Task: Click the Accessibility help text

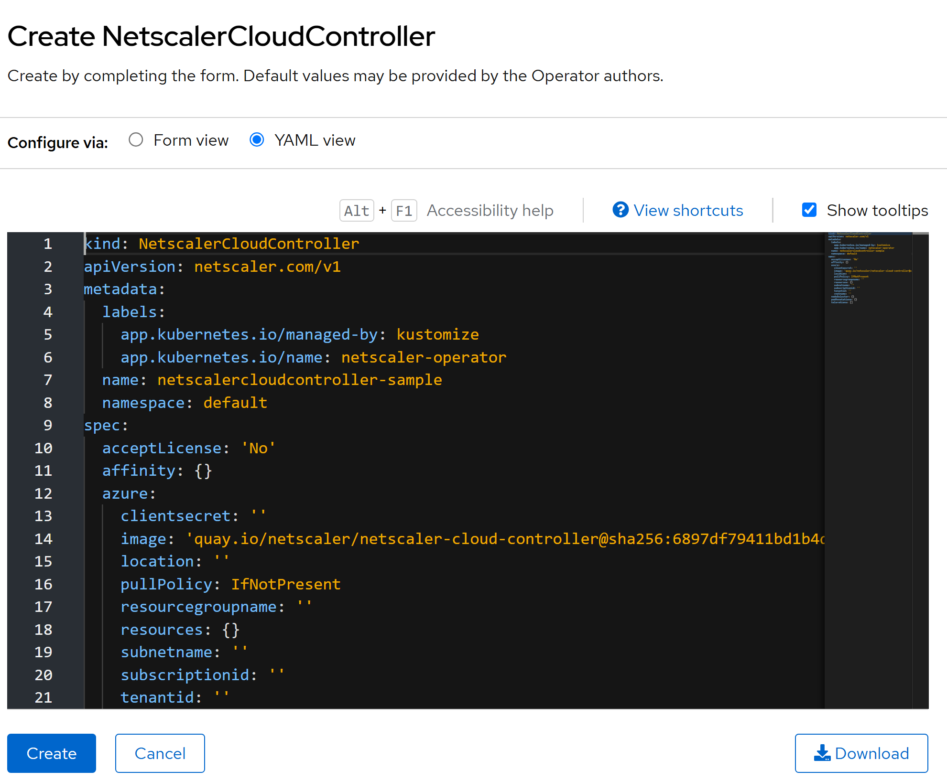Action: 490,210
